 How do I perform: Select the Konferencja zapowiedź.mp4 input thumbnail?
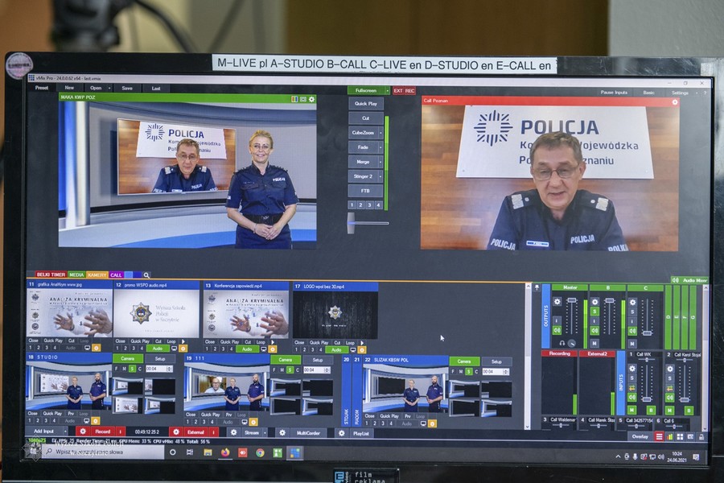coord(245,313)
